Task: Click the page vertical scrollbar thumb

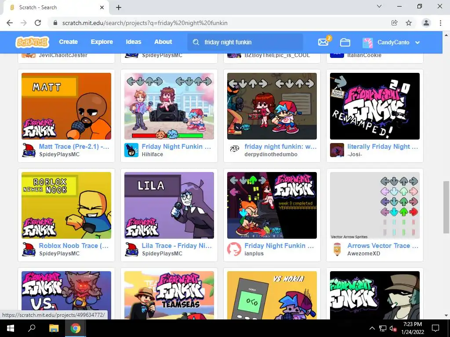Action: point(446,207)
